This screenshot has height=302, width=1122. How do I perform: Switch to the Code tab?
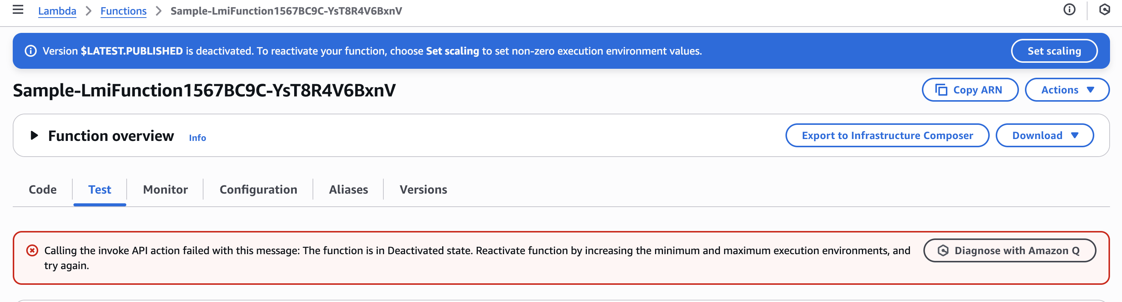43,189
